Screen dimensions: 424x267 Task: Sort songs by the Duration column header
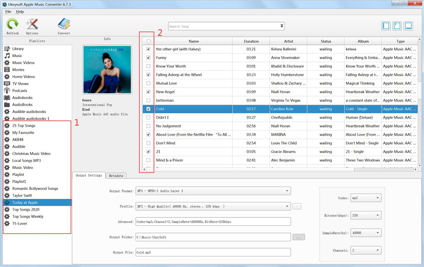click(251, 42)
